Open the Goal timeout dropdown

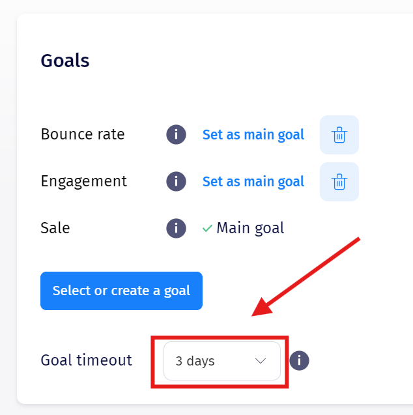coord(221,361)
